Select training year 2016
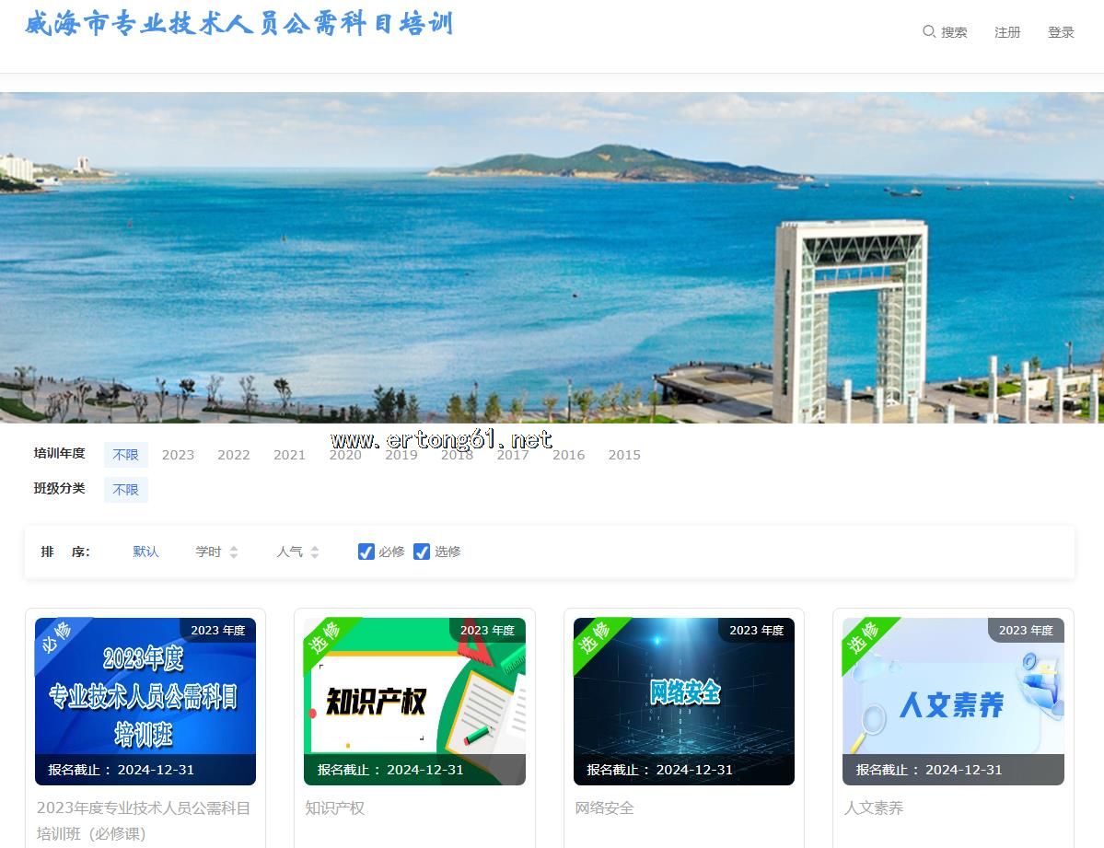 [x=568, y=455]
